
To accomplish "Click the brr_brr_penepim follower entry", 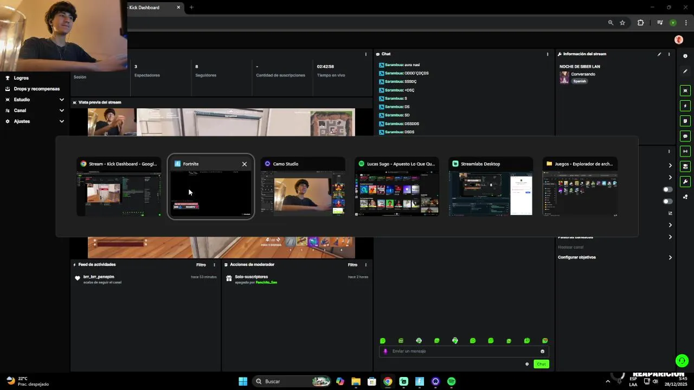I will (146, 279).
